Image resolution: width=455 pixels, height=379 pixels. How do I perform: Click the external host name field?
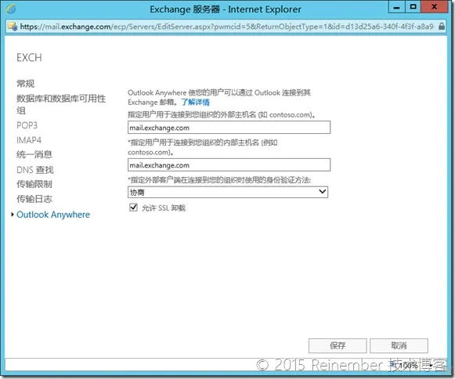[x=229, y=128]
